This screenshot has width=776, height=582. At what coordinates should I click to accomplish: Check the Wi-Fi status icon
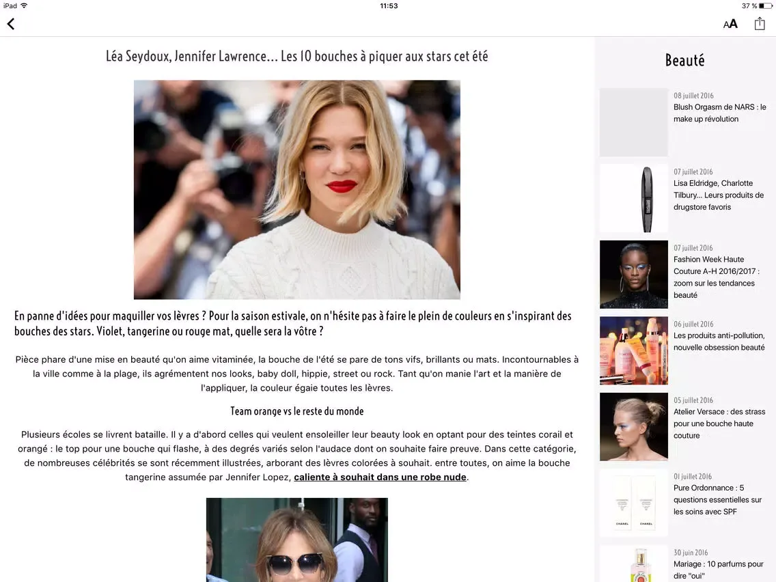point(24,5)
